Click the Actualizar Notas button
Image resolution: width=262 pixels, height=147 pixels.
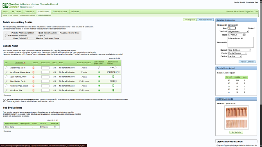pos(205,20)
